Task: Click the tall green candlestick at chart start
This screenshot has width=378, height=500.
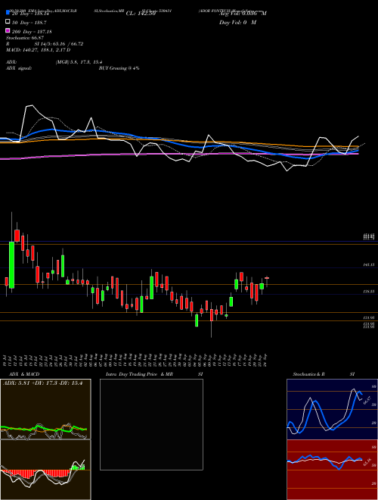Action: click(x=12, y=265)
